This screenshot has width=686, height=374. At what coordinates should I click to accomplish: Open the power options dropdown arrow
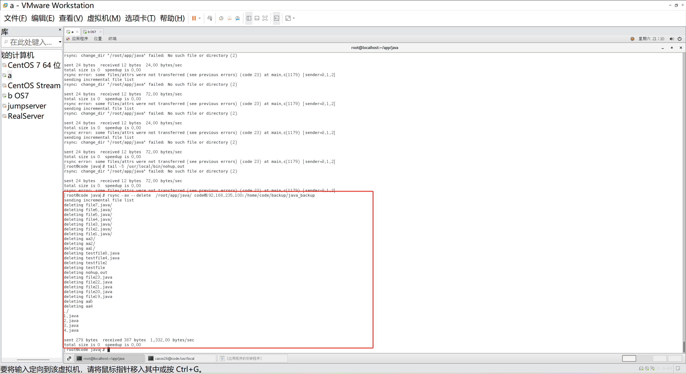click(200, 18)
